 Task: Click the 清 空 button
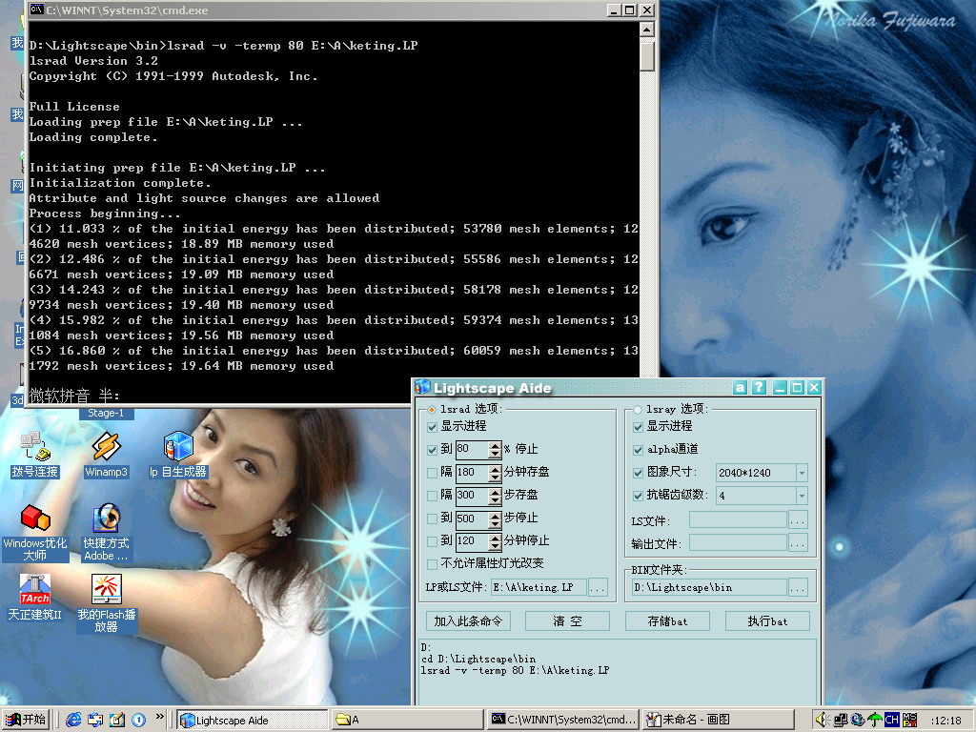[568, 621]
